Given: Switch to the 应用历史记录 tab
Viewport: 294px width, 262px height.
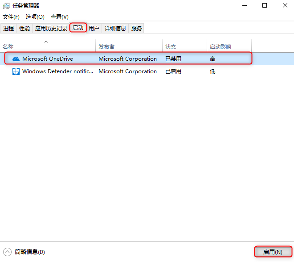Looking at the screenshot, I should pyautogui.click(x=51, y=29).
